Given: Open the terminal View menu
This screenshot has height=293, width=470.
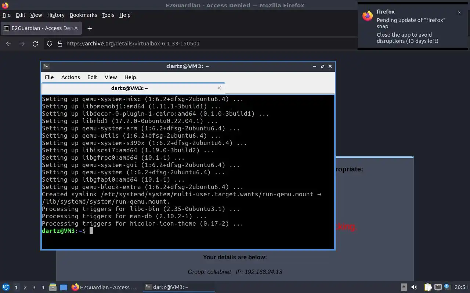Looking at the screenshot, I should tap(111, 77).
